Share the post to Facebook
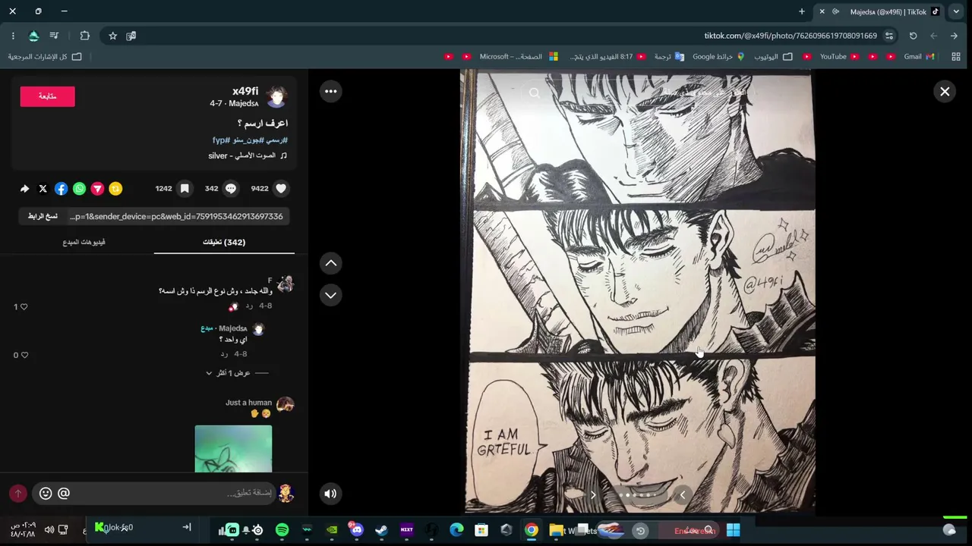972x546 pixels. 61,189
